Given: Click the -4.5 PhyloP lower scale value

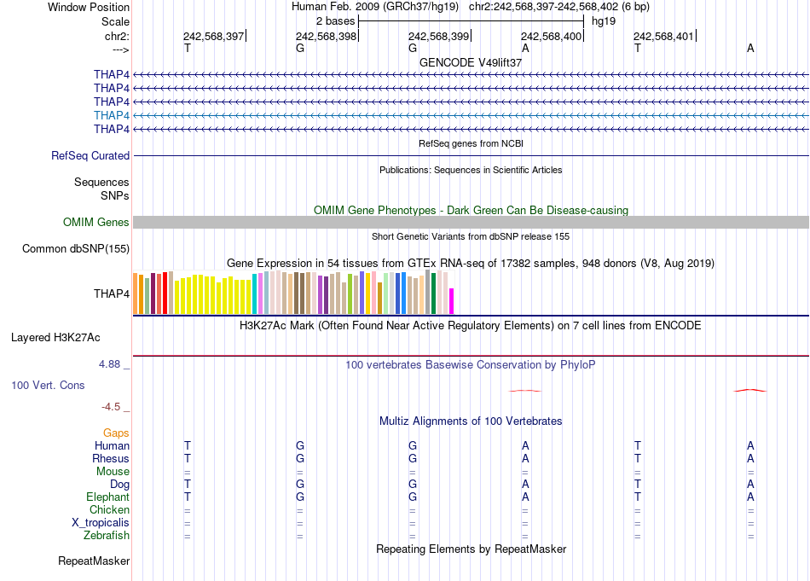Looking at the screenshot, I should point(111,407).
